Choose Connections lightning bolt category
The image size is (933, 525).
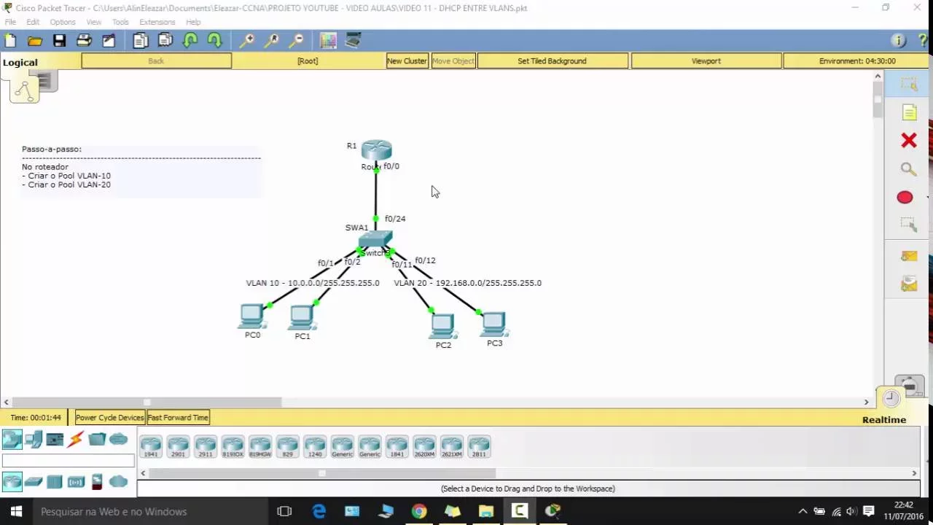pyautogui.click(x=76, y=439)
